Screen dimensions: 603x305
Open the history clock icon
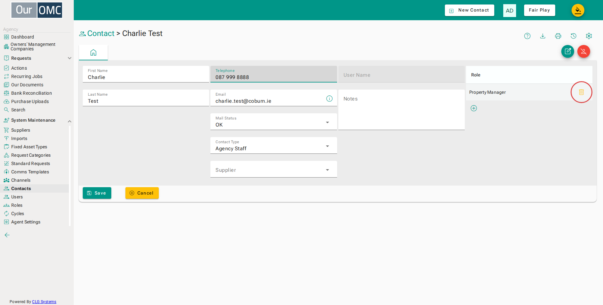coord(573,36)
